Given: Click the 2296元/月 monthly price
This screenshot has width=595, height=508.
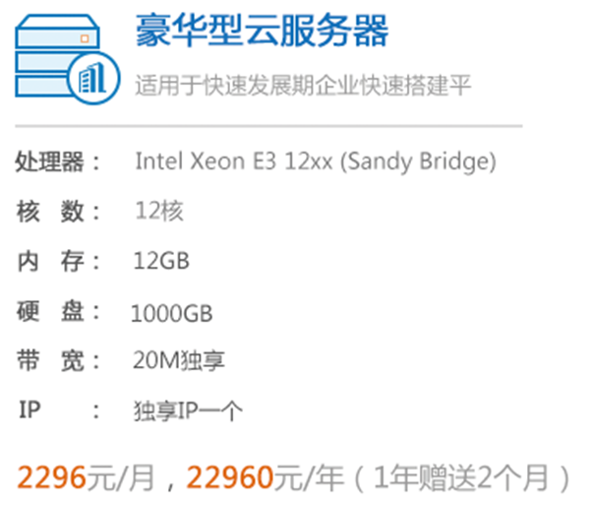Looking at the screenshot, I should click(86, 477).
